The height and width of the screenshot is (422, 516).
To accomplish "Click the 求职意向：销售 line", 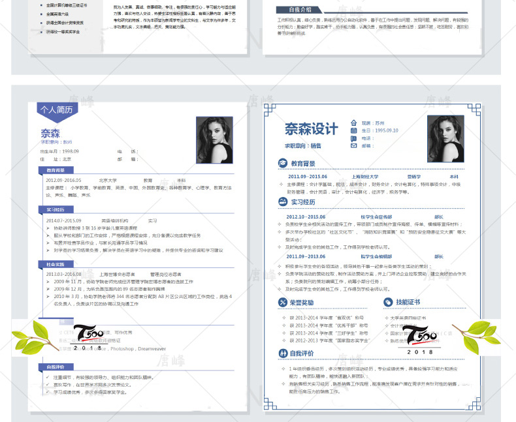I will pos(303,145).
